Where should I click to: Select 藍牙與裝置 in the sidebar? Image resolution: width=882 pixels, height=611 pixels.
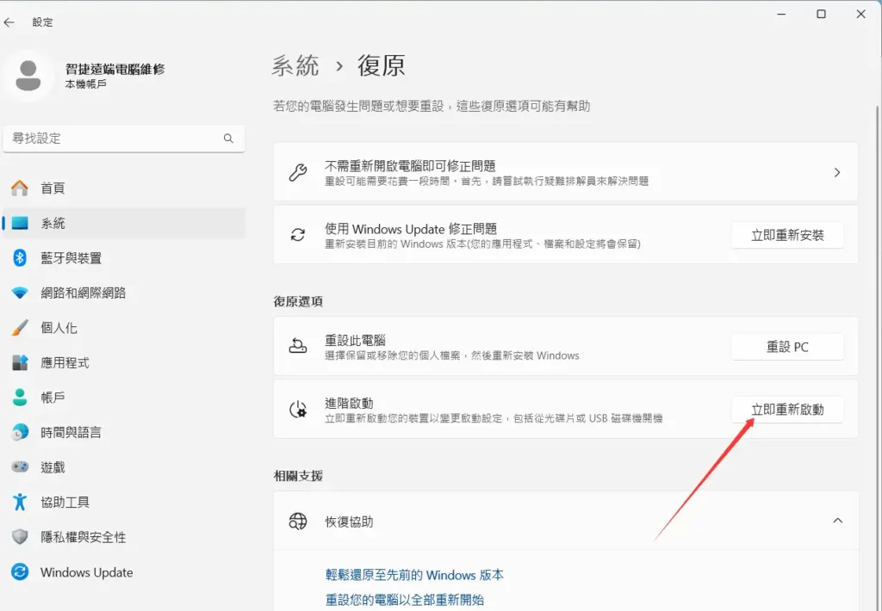click(x=124, y=258)
